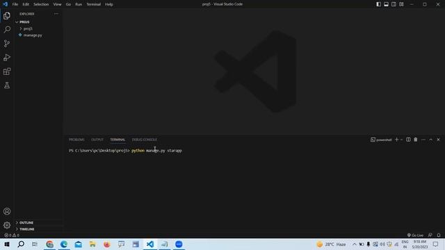Show hidden system tray icons
The height and width of the screenshot is (250, 445).
pyautogui.click(x=355, y=244)
